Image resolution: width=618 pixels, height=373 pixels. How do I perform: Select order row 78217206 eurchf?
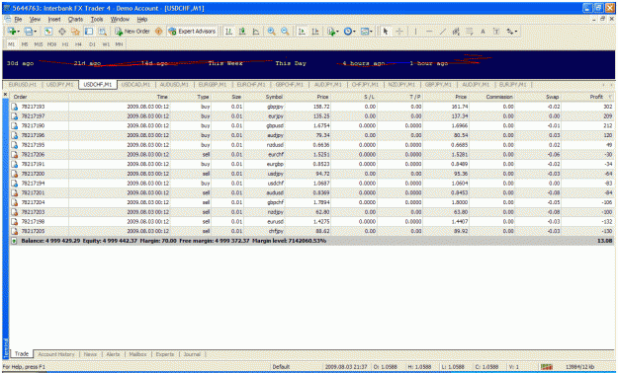point(311,155)
